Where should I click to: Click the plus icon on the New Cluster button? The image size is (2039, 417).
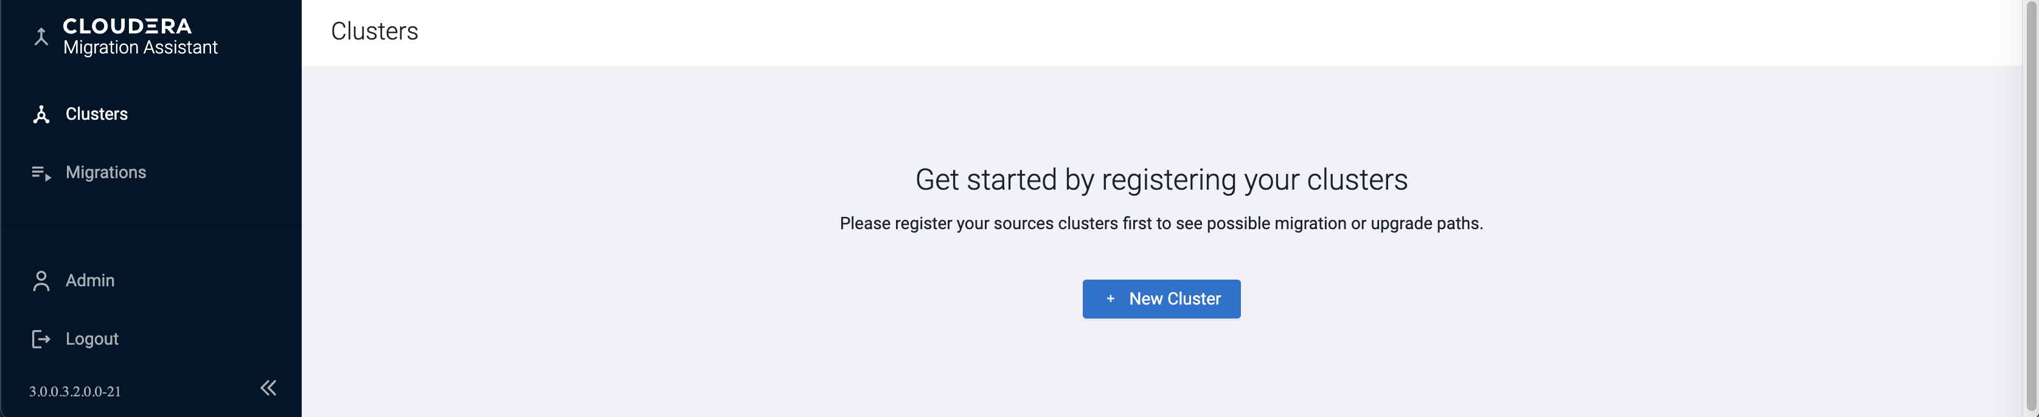click(x=1111, y=299)
